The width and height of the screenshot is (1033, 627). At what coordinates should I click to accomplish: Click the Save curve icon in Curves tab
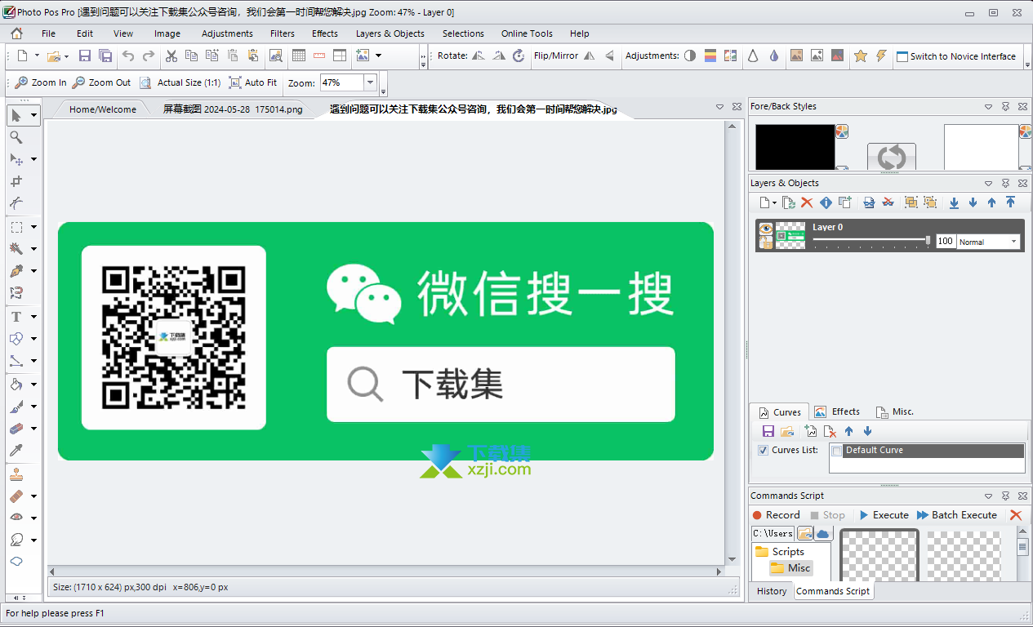point(768,431)
